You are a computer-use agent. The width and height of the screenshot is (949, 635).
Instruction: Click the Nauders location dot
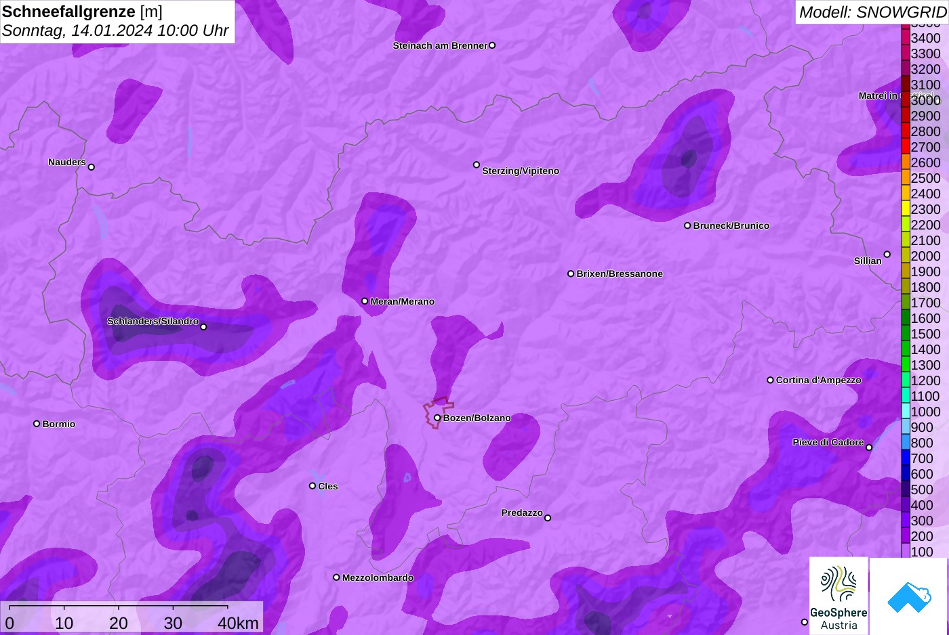(92, 167)
